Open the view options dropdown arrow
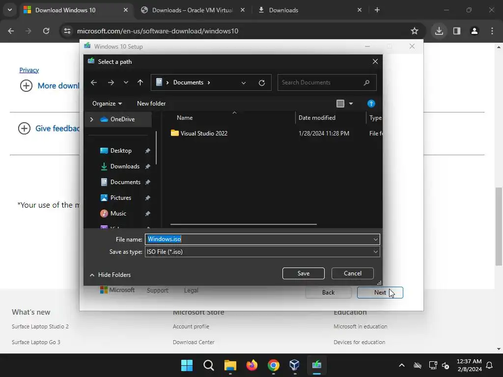Screen dimensions: 503x377 tap(351, 104)
